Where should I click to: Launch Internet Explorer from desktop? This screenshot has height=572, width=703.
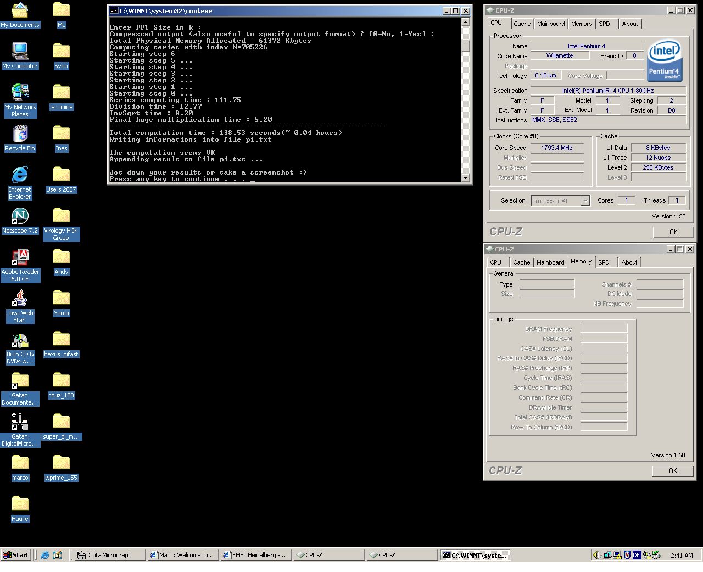pos(20,182)
